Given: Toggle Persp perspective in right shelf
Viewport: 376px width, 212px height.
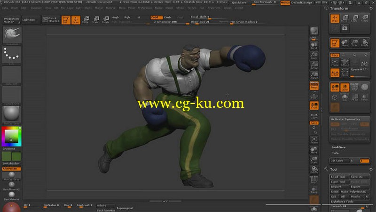Looking at the screenshot, I should [x=314, y=86].
